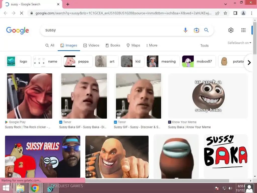Image resolution: width=257 pixels, height=193 pixels.
Task: Open a new browser tab
Action: coord(68,4)
